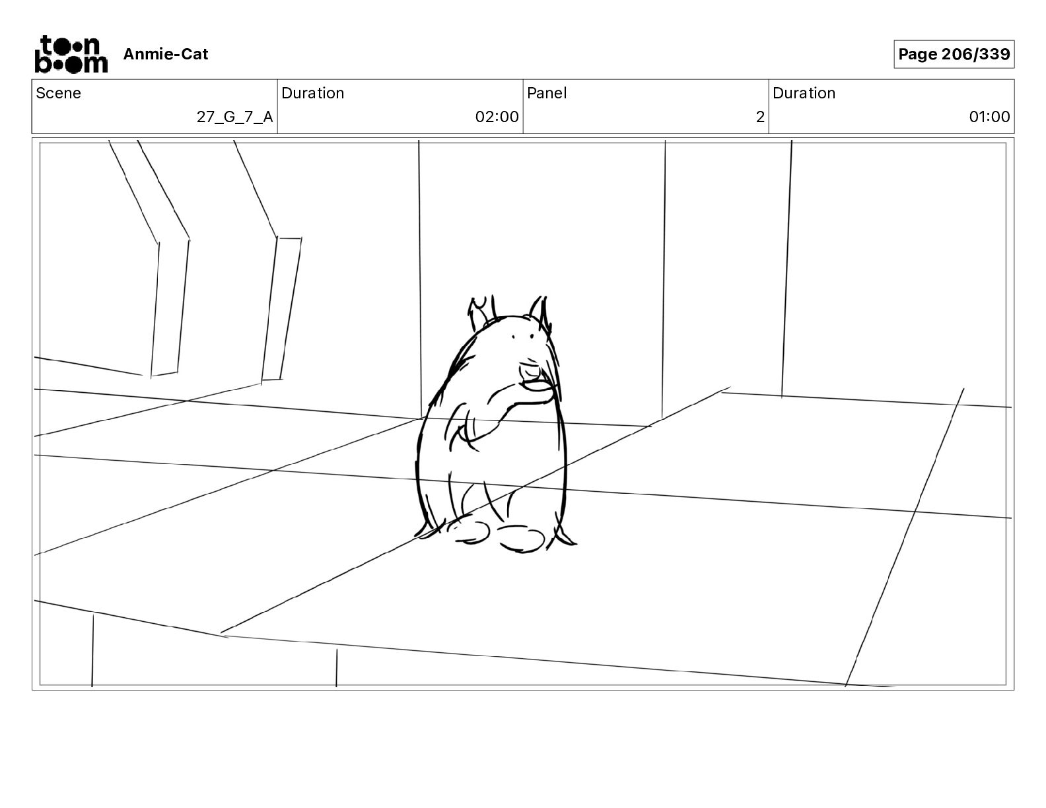
Task: Select the project title Anmie-Cat
Action: pos(166,54)
